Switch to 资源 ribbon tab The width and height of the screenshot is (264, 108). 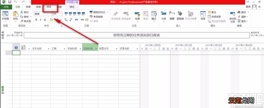click(x=28, y=7)
